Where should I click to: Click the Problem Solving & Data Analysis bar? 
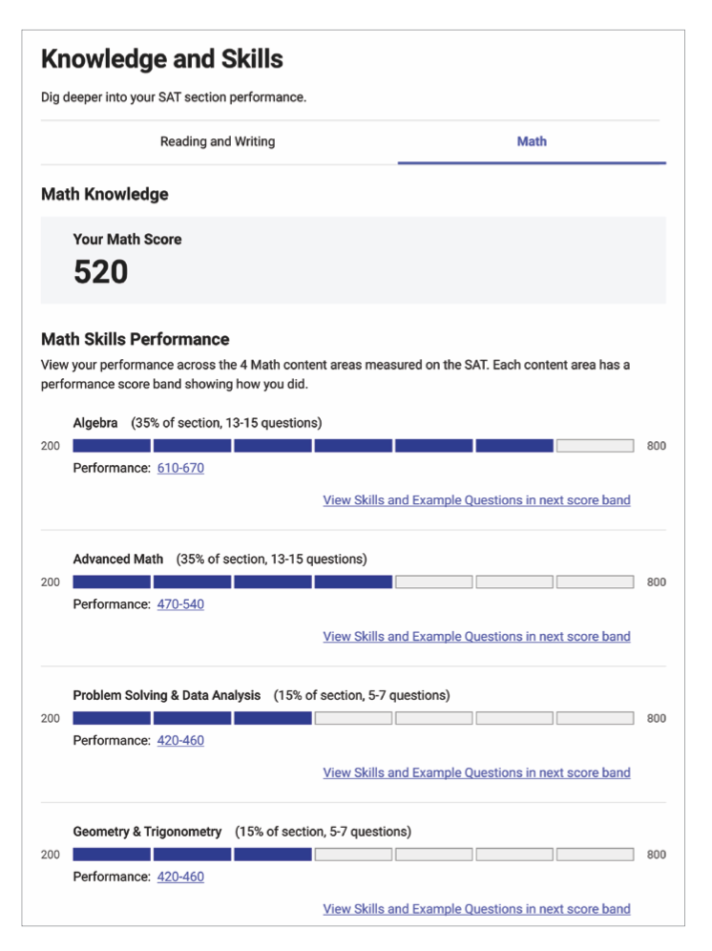(353, 719)
